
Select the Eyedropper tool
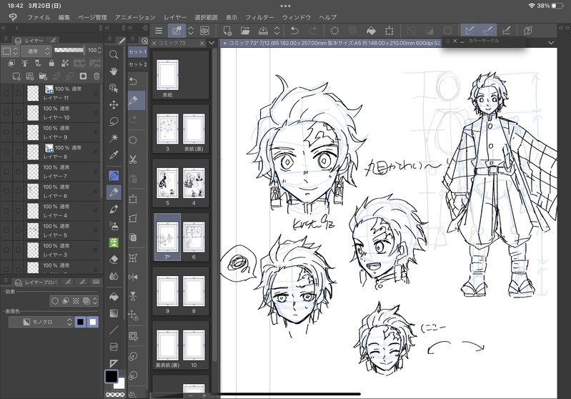coord(114,155)
